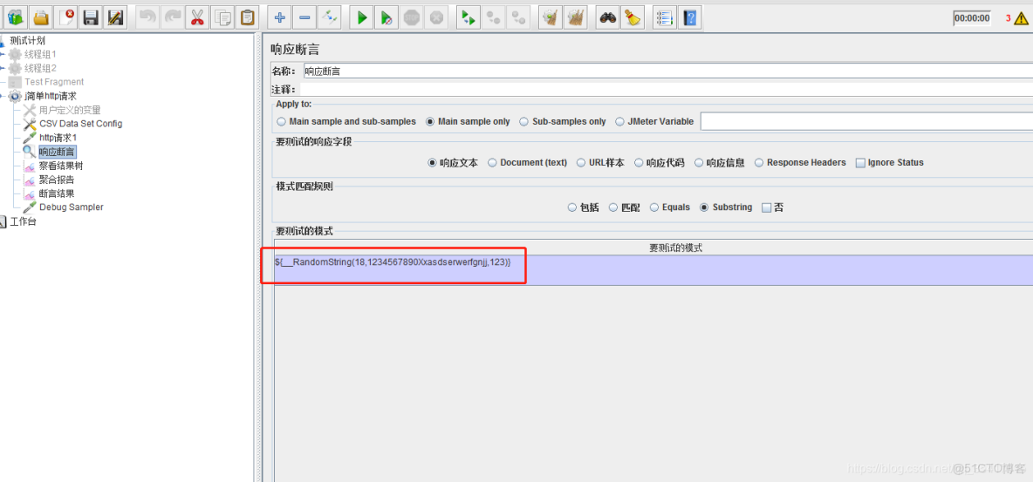Screen dimensions: 1033x482
Task: Click Remote Stop All icon
Action: pos(494,17)
